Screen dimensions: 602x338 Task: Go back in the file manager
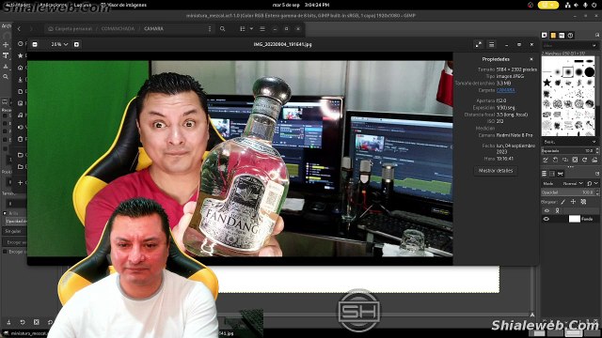pyautogui.click(x=19, y=29)
